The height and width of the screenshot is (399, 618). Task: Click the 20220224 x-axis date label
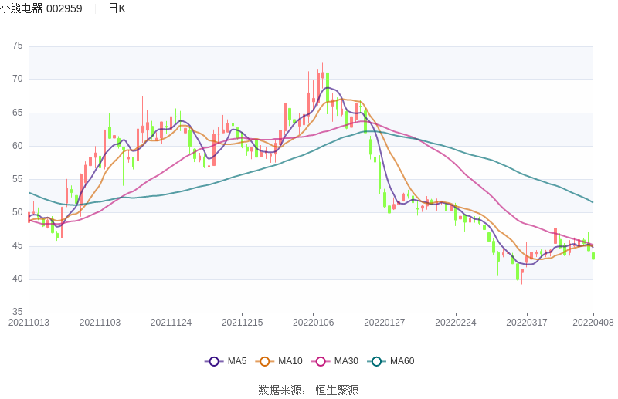(455, 323)
